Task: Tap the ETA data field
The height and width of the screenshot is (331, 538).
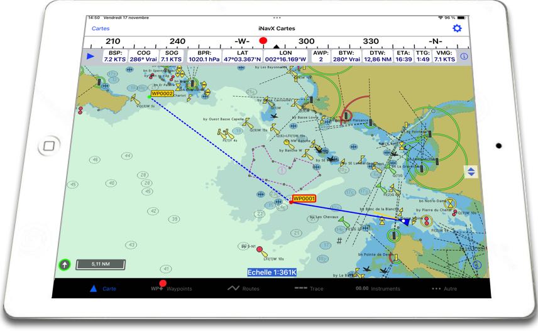Action: tap(403, 57)
